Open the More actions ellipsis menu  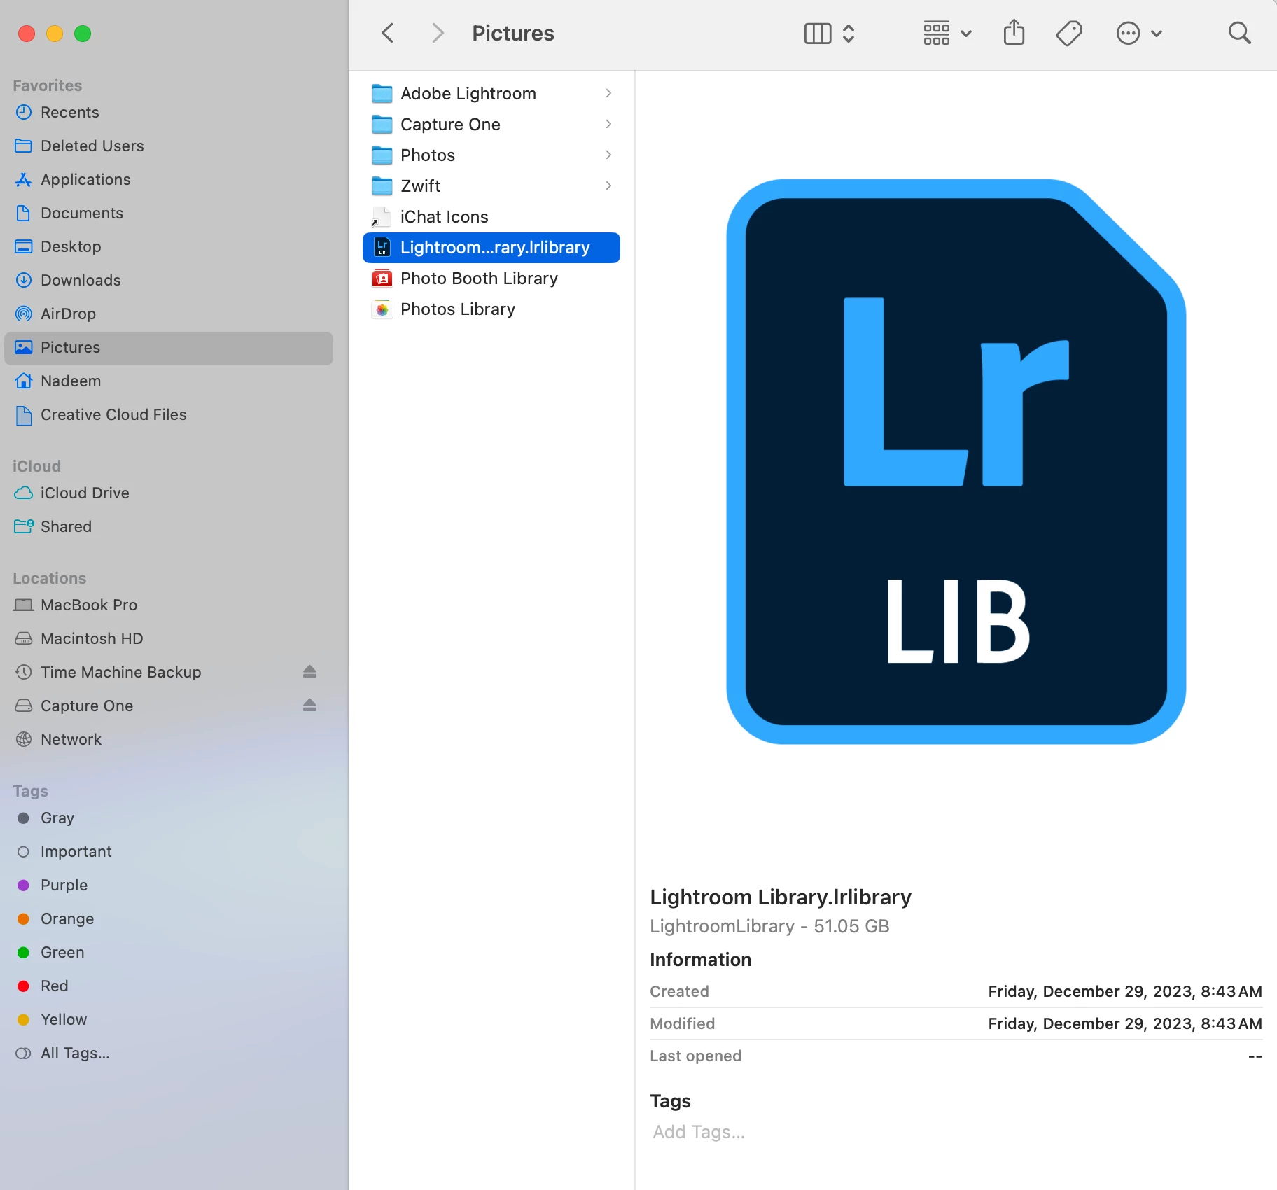coord(1138,33)
